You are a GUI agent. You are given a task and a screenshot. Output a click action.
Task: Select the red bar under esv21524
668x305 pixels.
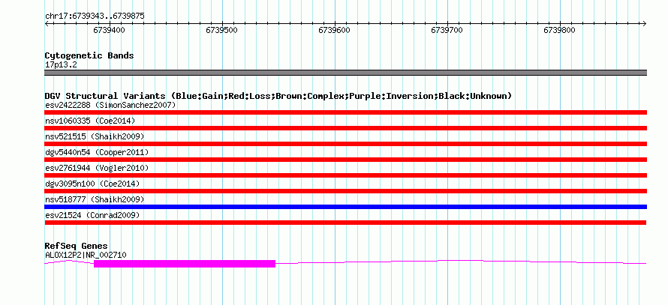(x=345, y=223)
